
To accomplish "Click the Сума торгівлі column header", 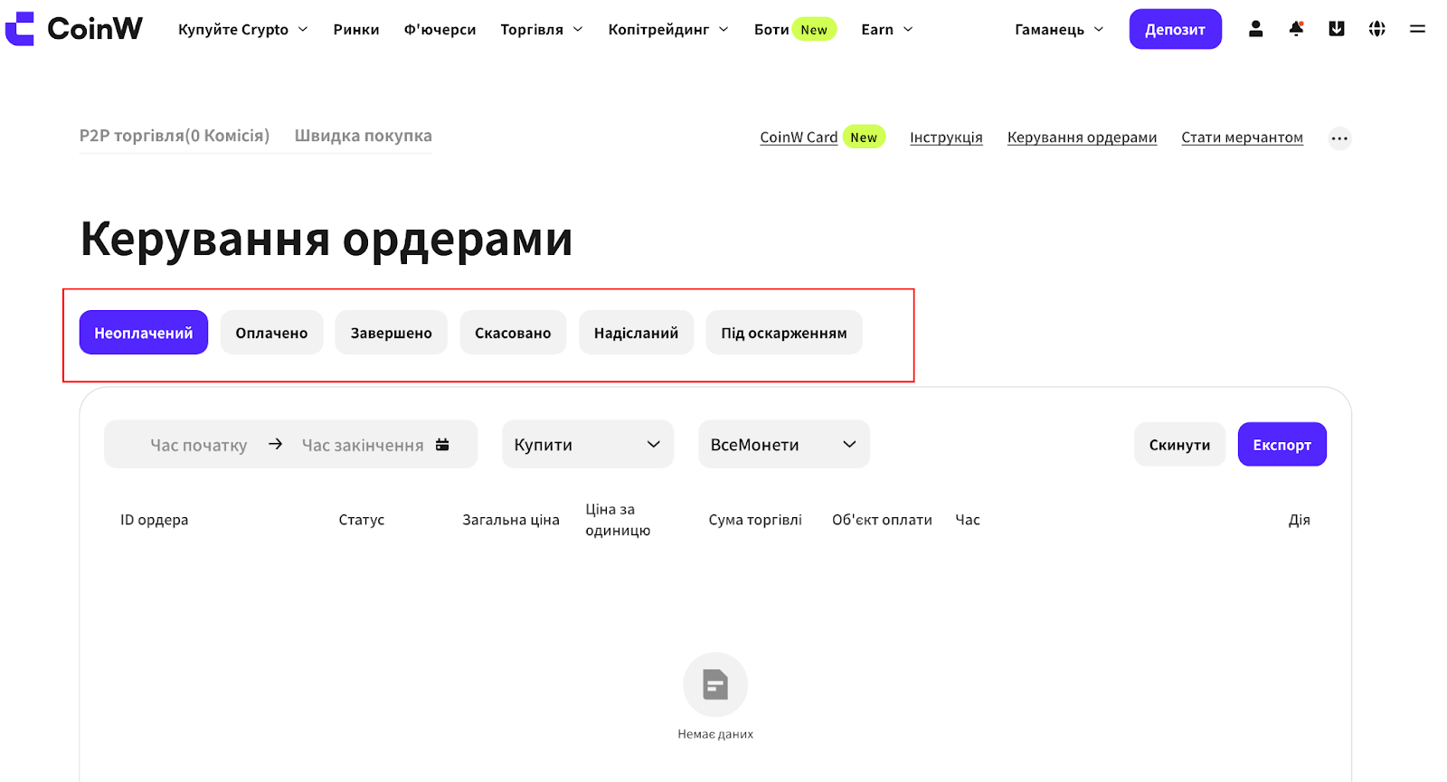I will point(755,520).
